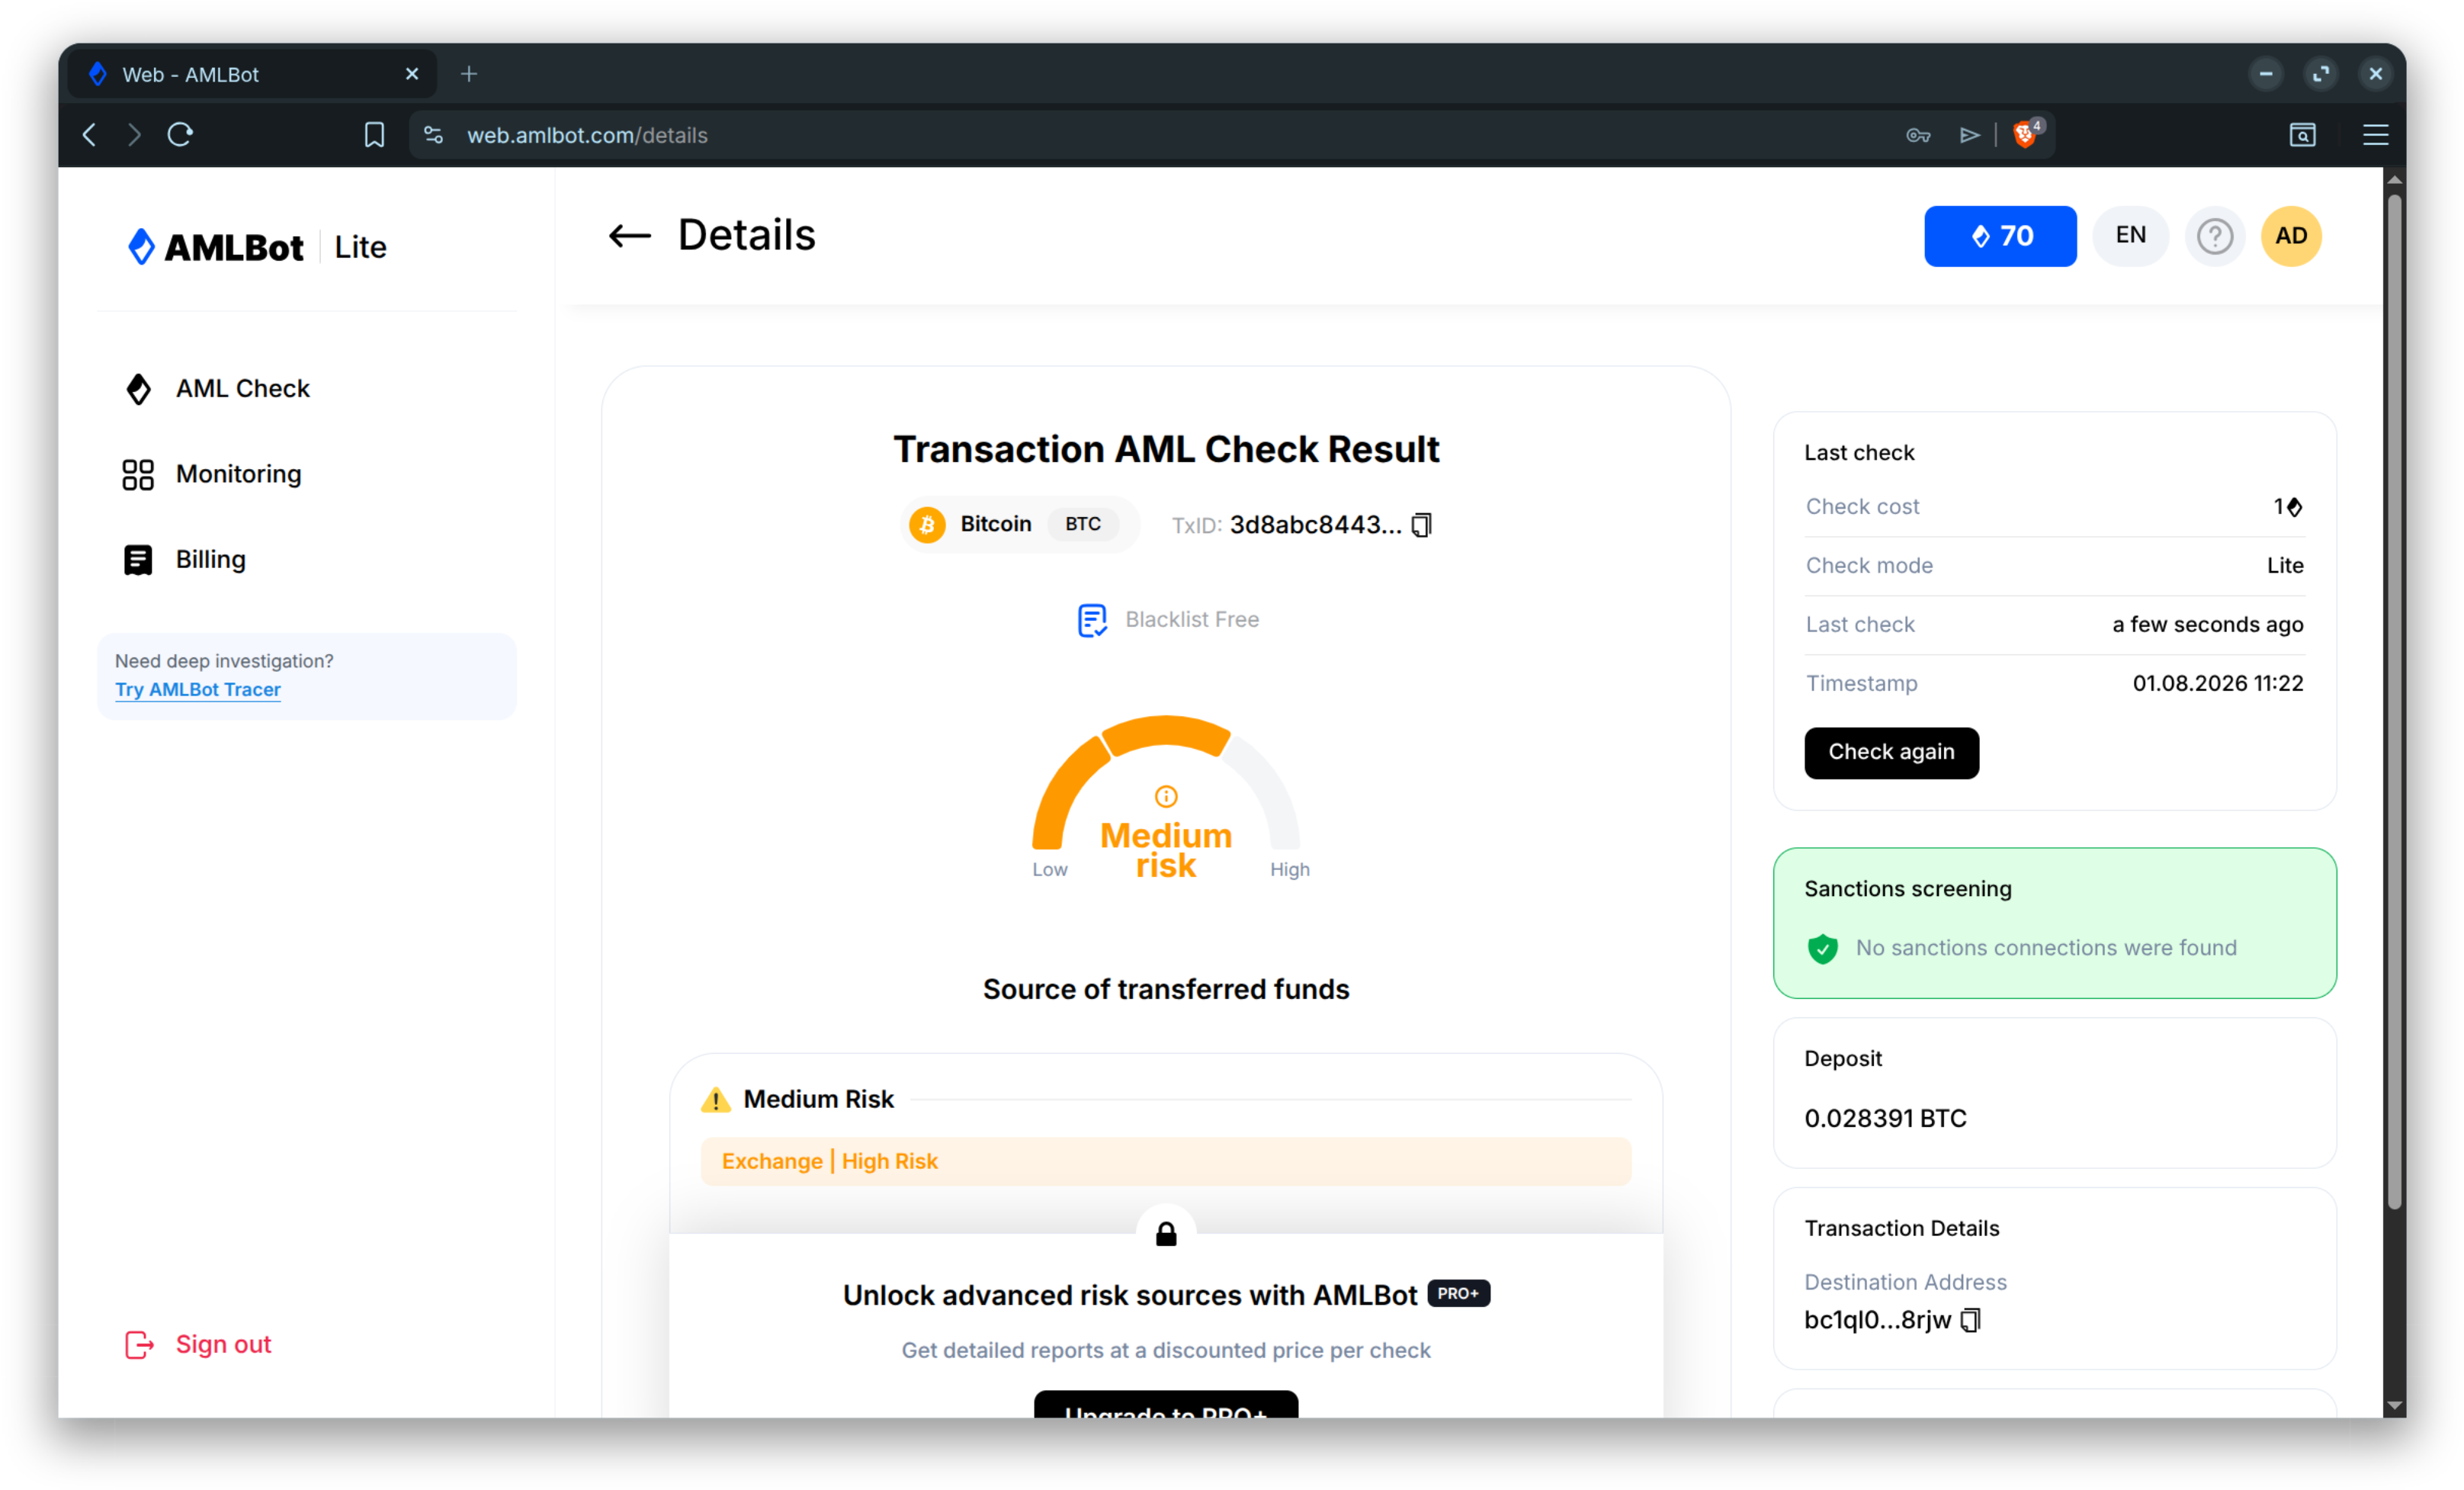Viewport: 2464px width, 1490px height.
Task: Open the 70 credits balance button
Action: click(x=2000, y=236)
